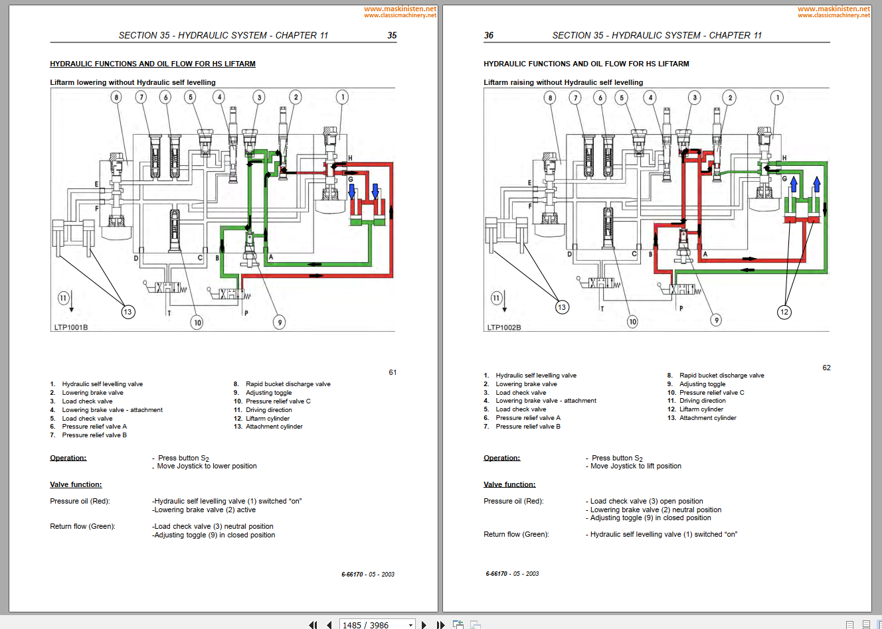This screenshot has width=882, height=629.
Task: Rotate the page left
Action: [458, 624]
